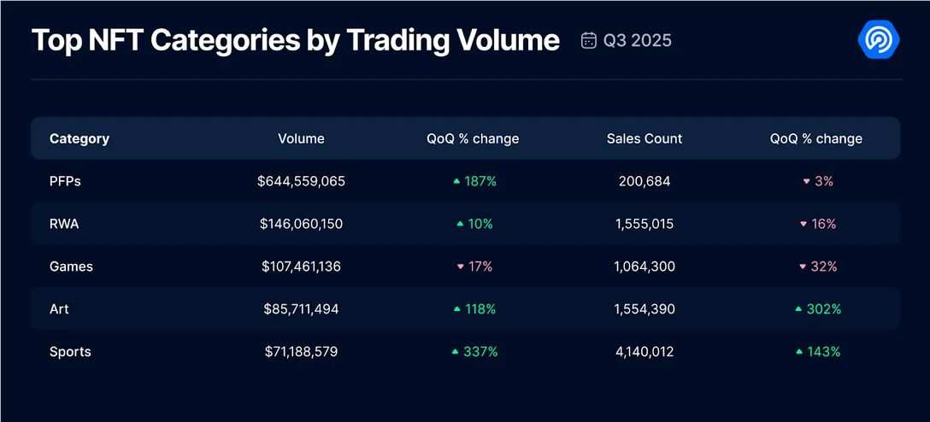The image size is (930, 422).
Task: Click the red down arrow beside 17%
Action: 460,267
